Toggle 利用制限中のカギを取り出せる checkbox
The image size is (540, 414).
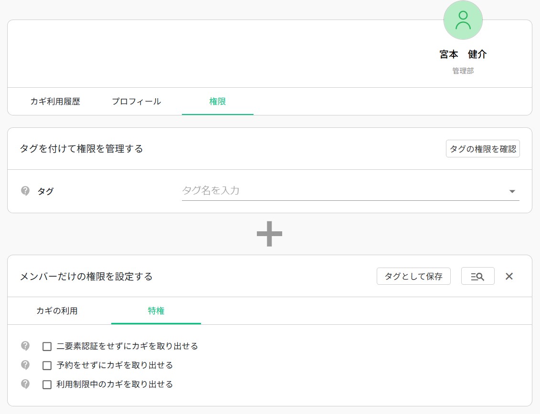47,384
